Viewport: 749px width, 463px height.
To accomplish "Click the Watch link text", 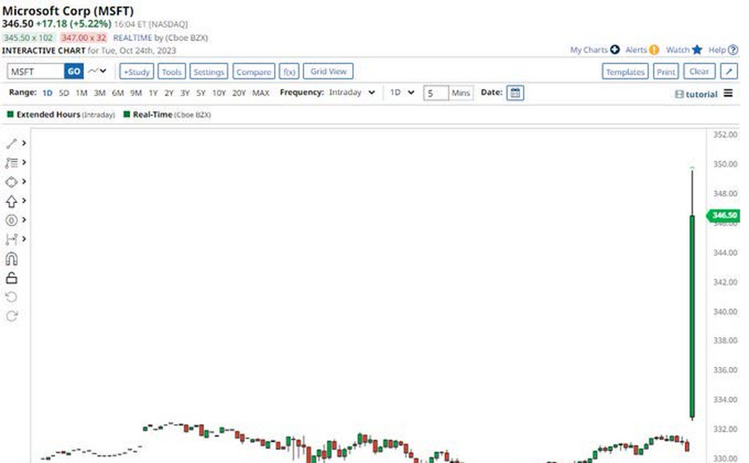I will coord(678,50).
